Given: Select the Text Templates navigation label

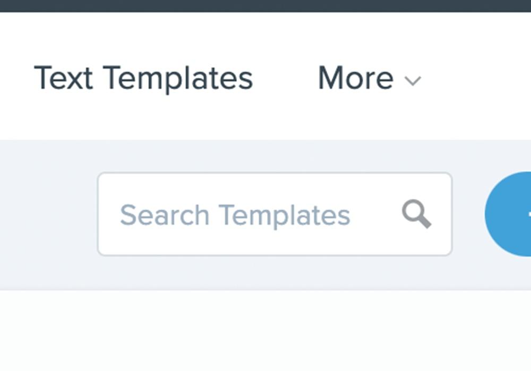Looking at the screenshot, I should pyautogui.click(x=143, y=78).
